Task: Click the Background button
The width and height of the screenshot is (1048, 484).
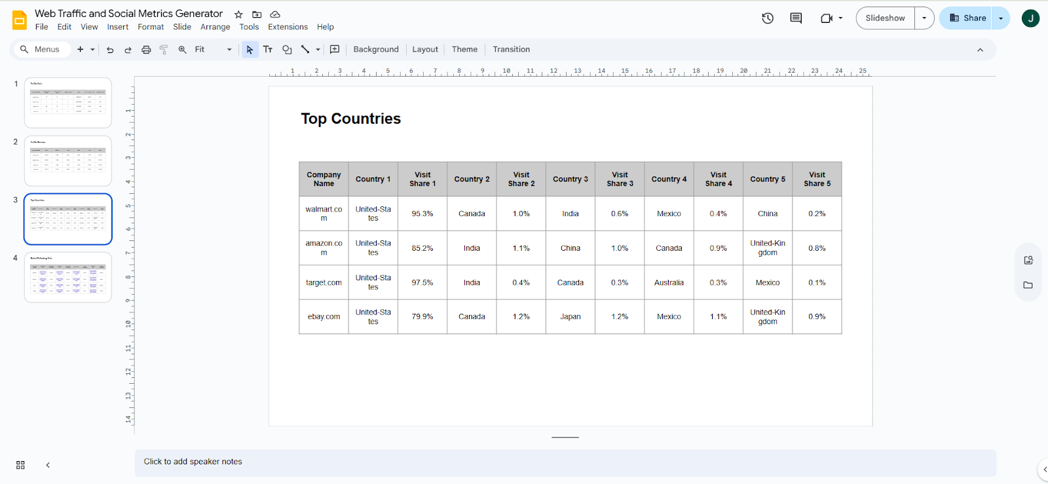Action: pyautogui.click(x=376, y=49)
